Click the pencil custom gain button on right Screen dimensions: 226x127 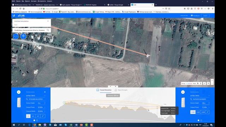208,112
